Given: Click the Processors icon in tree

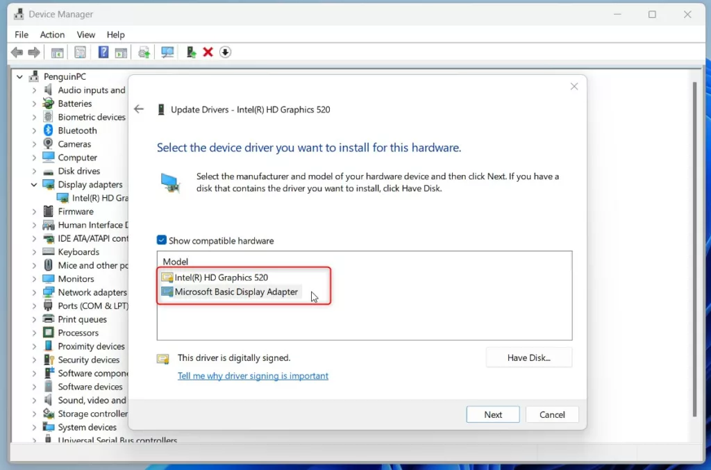Looking at the screenshot, I should [48, 333].
